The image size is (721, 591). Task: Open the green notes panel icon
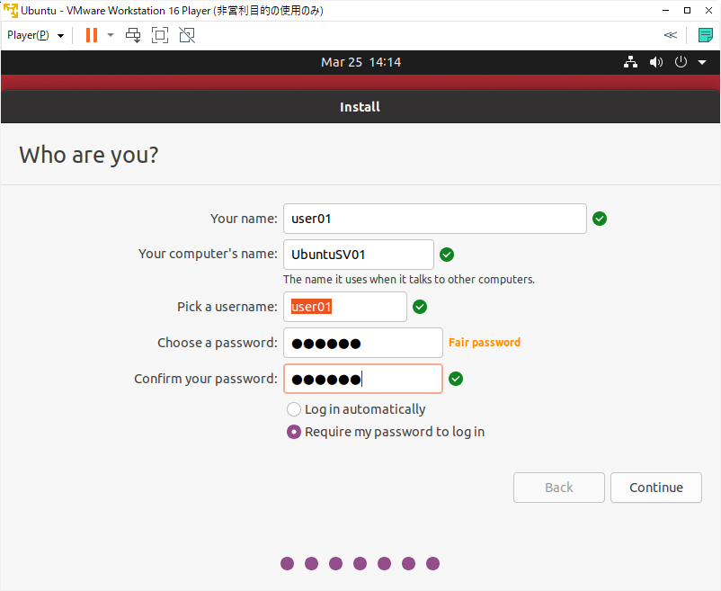(706, 35)
